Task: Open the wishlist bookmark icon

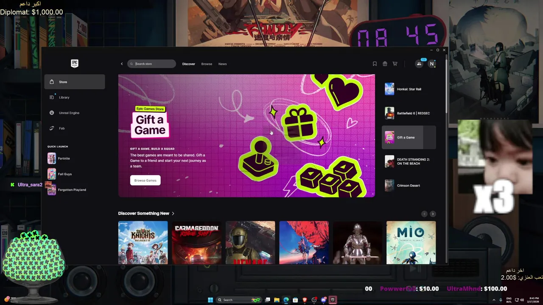Action: (x=375, y=64)
